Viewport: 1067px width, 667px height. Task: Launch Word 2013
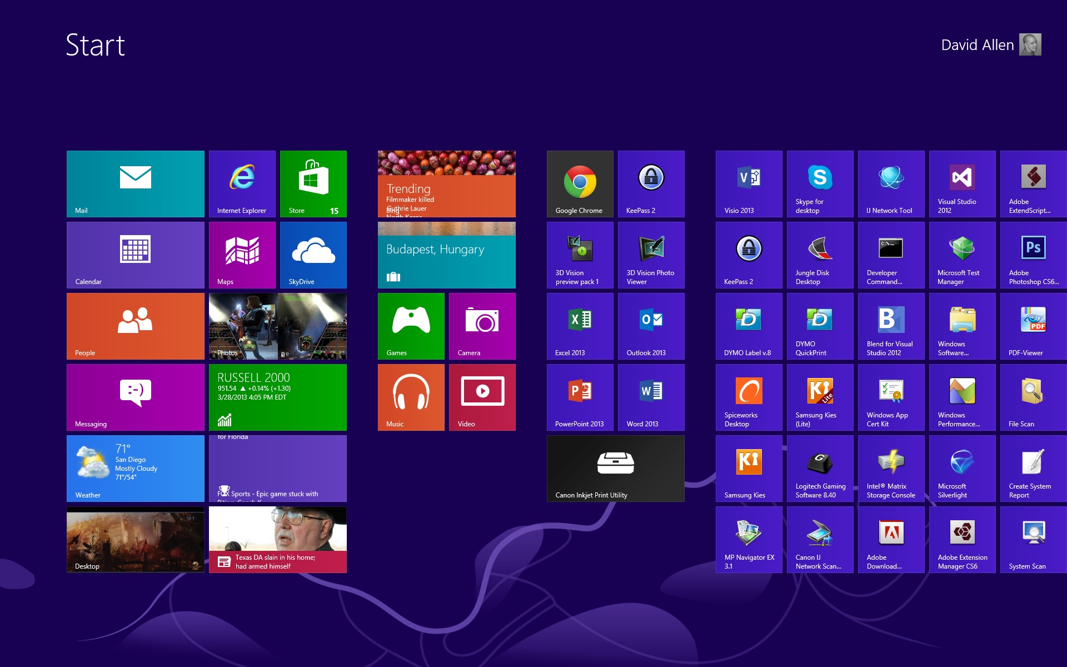(x=651, y=397)
